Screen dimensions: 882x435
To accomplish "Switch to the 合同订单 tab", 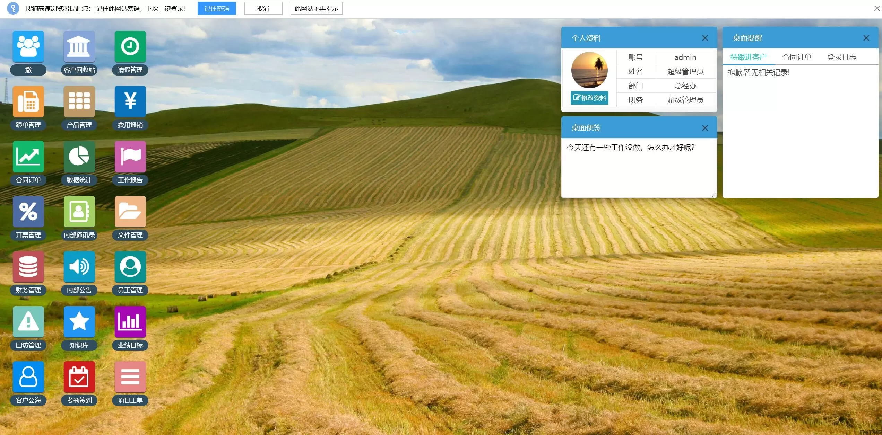I will [797, 57].
